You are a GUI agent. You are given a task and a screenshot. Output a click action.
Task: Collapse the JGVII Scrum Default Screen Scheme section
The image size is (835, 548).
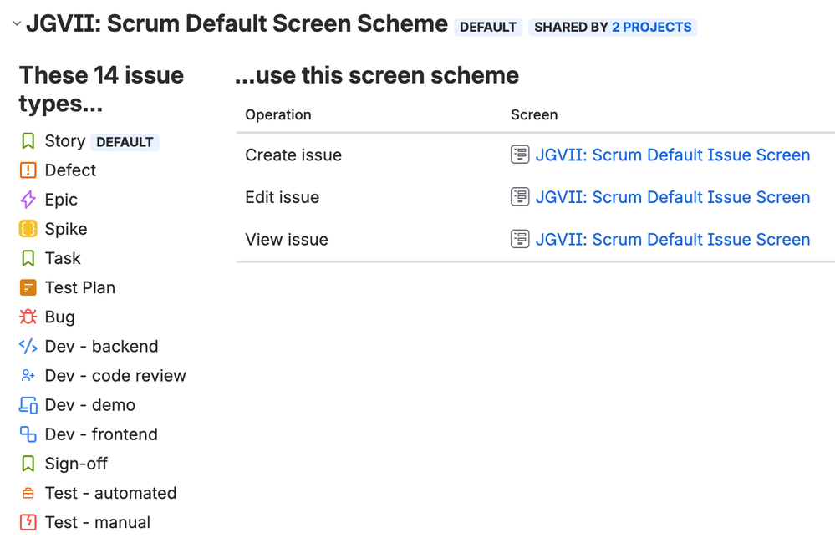17,23
